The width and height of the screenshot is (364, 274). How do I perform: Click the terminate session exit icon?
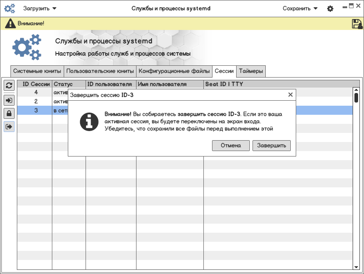click(9, 127)
